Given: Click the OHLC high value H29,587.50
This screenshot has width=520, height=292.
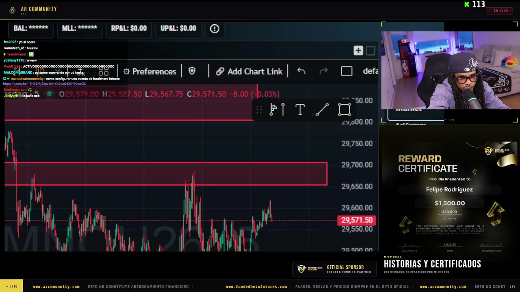Looking at the screenshot, I should (x=122, y=94).
